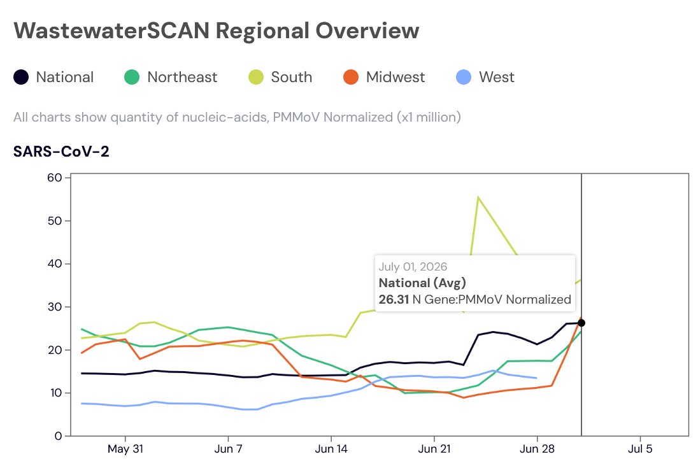
Task: Click the black National data point marker
Action: coord(581,323)
